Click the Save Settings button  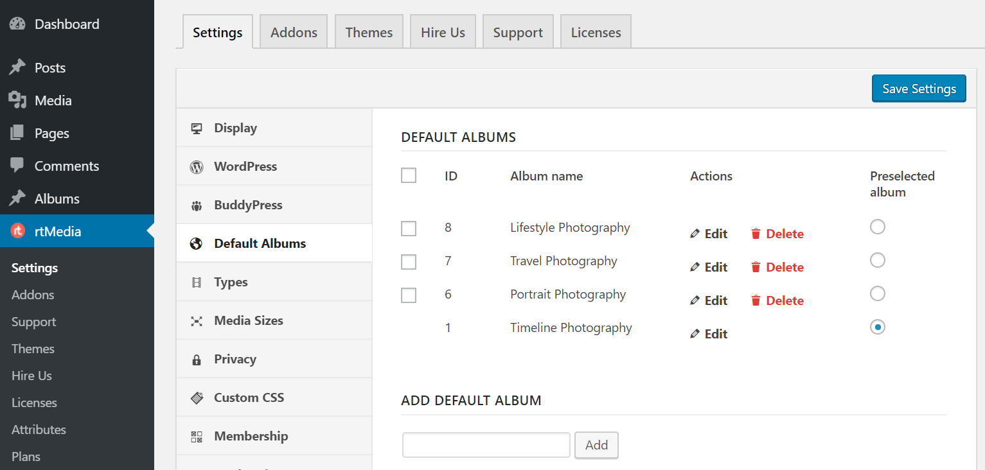tap(918, 89)
